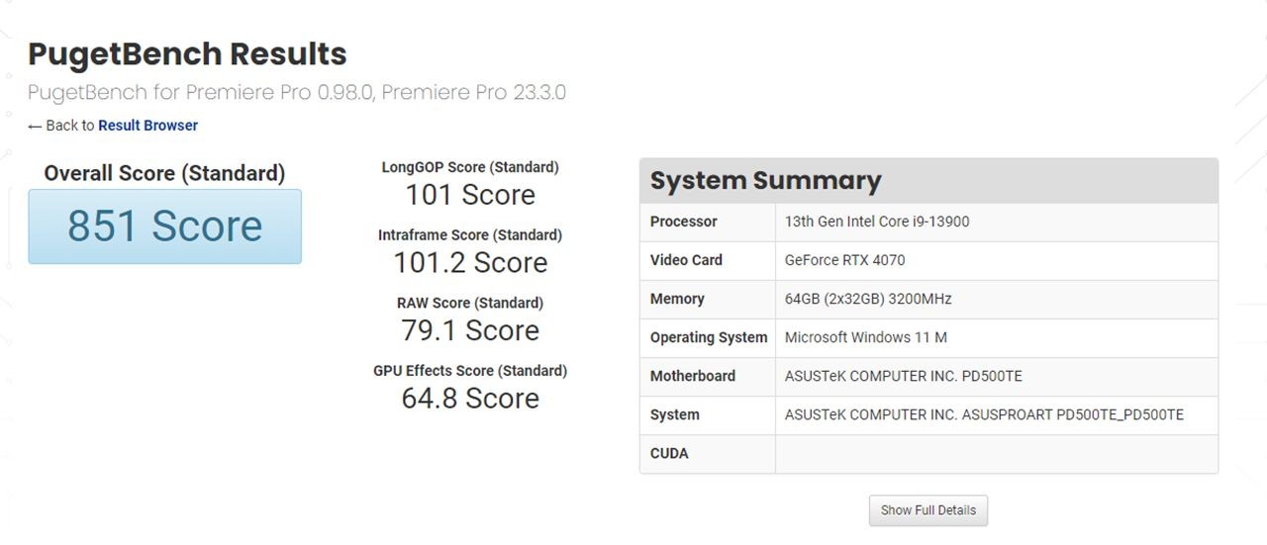The image size is (1267, 545).
Task: Click the 851 Score overall box
Action: (x=164, y=227)
